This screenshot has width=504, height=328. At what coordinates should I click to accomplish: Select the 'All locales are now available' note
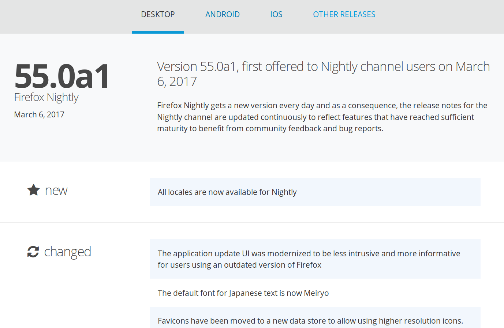pos(227,192)
